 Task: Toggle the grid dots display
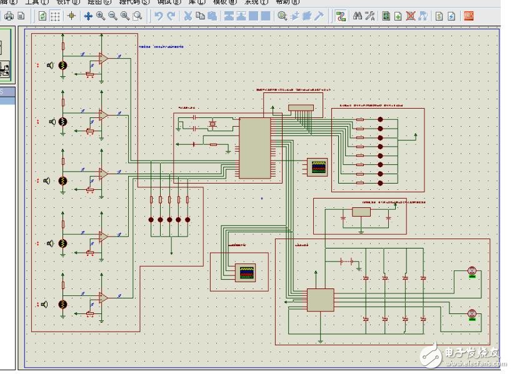point(56,16)
